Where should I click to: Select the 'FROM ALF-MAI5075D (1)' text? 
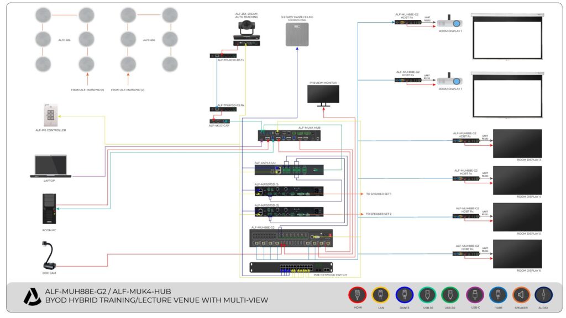click(87, 90)
